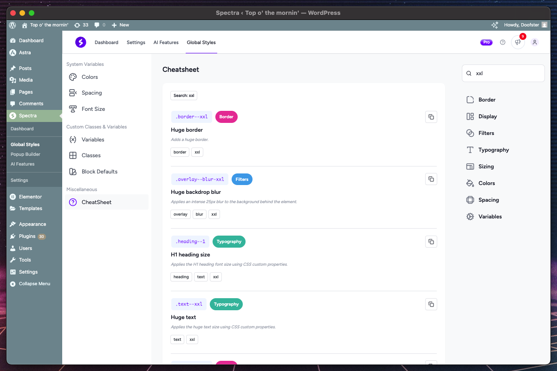Collapse the WordPress admin menu
557x371 pixels.
tap(34, 284)
